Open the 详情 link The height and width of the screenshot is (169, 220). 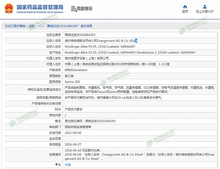pyautogui.click(x=68, y=165)
